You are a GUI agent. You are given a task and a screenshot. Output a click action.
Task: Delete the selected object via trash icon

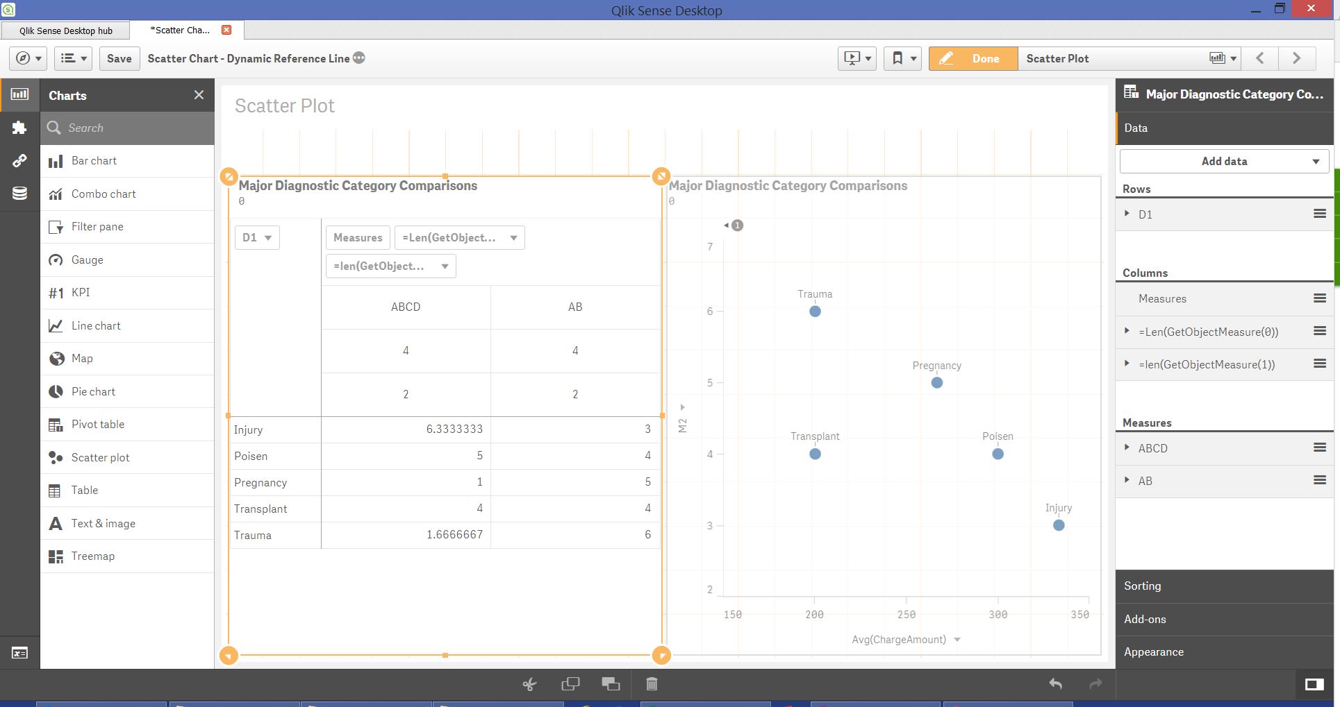pyautogui.click(x=652, y=683)
